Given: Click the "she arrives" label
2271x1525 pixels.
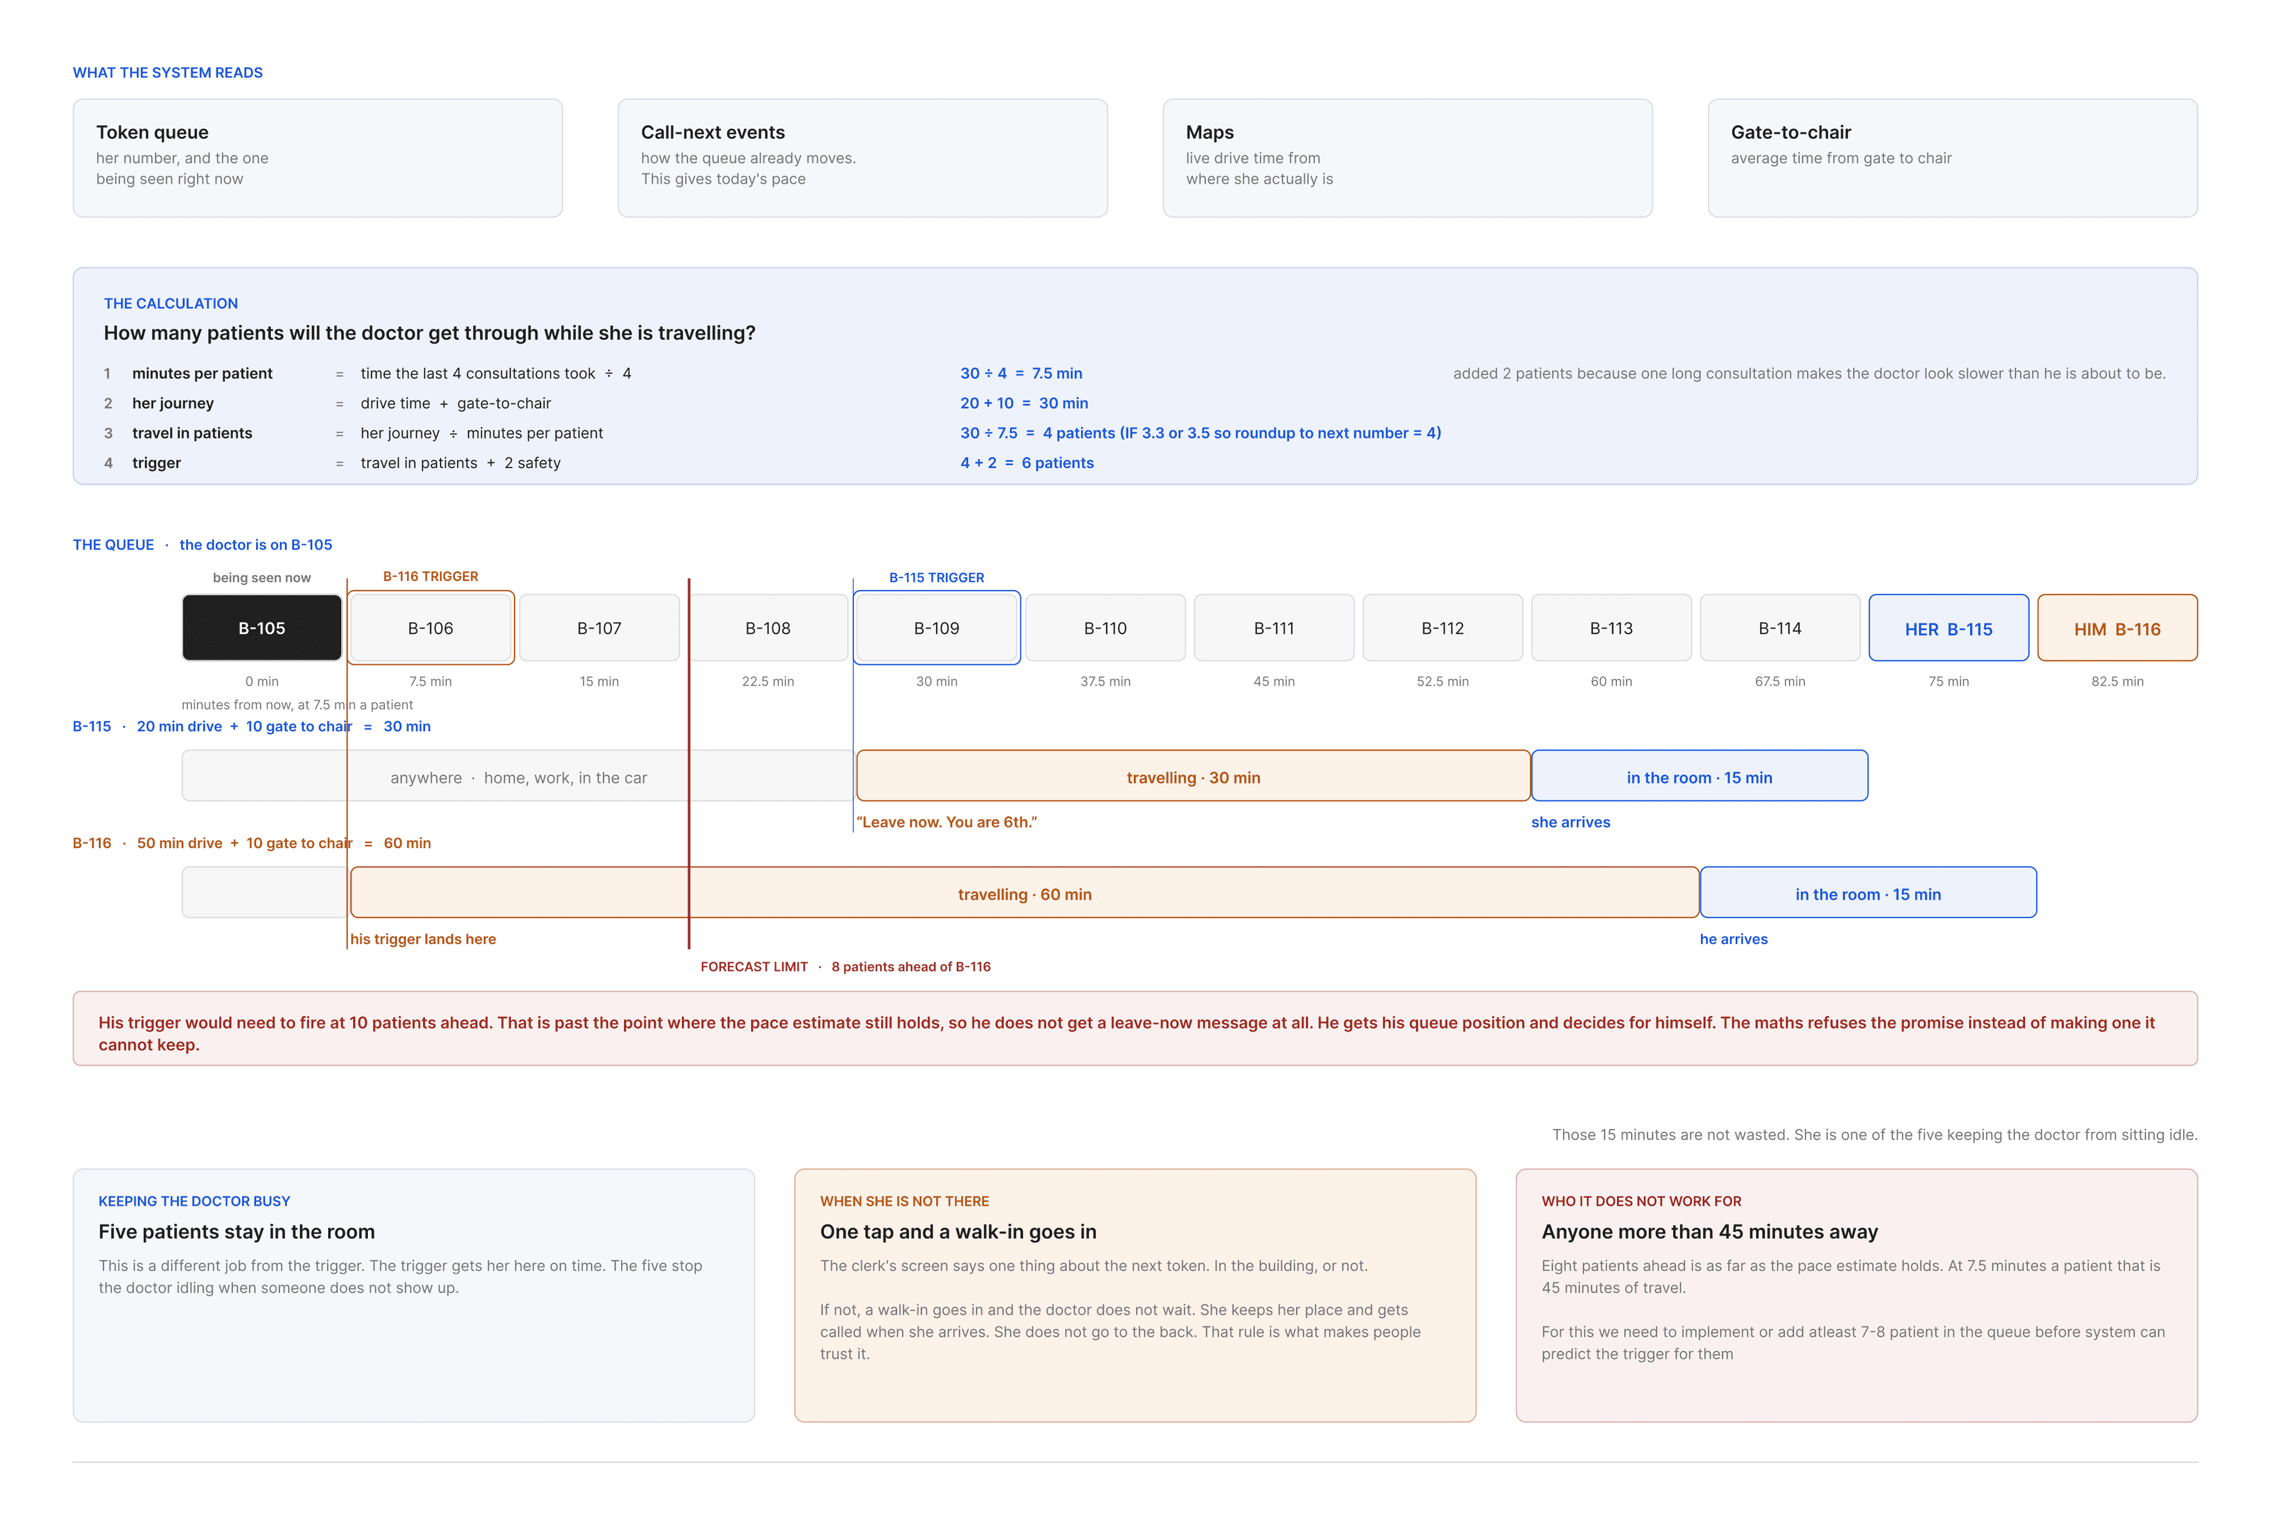Looking at the screenshot, I should click(x=1570, y=823).
